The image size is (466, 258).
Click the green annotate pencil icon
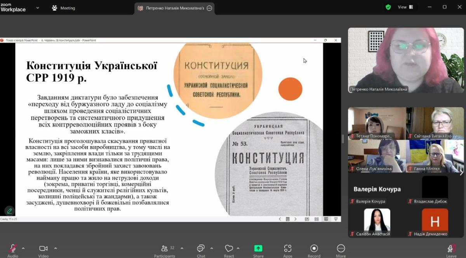coord(9,211)
